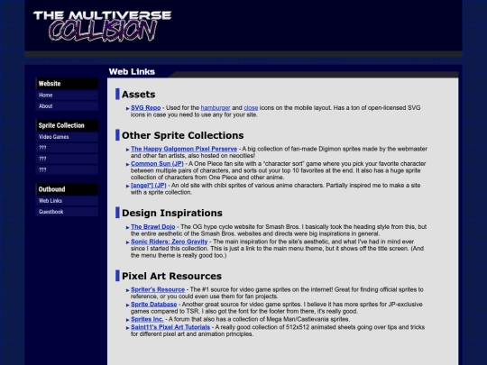This screenshot has height=365, width=487.
Task: Open the Sprite Database link
Action: [x=153, y=305]
